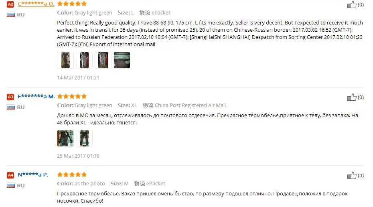Open first photo in E********a M.'s review

pyautogui.click(x=65, y=138)
